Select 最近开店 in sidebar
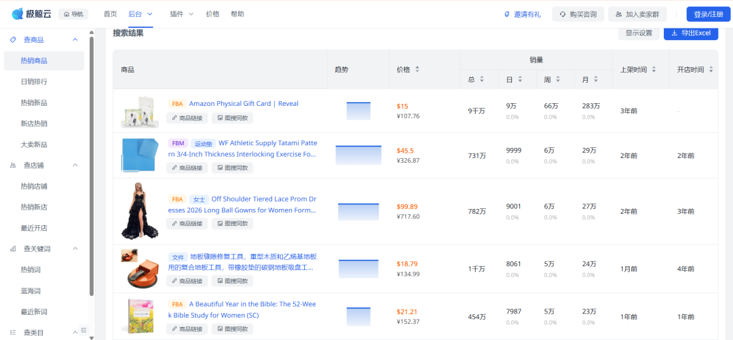The width and height of the screenshot is (733, 340). pyautogui.click(x=34, y=228)
